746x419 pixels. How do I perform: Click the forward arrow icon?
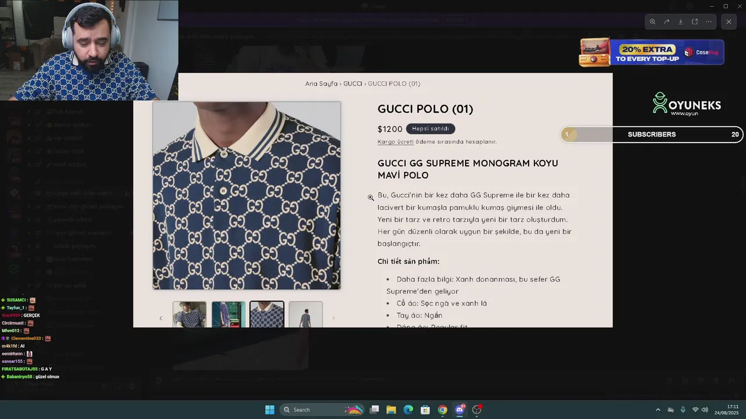667,22
